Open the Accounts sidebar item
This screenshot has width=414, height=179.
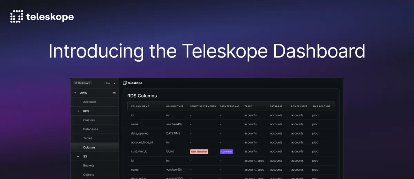[x=90, y=102]
